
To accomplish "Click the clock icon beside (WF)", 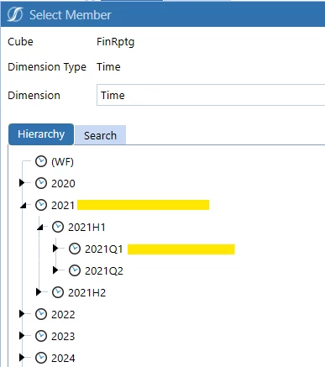I will [41, 161].
